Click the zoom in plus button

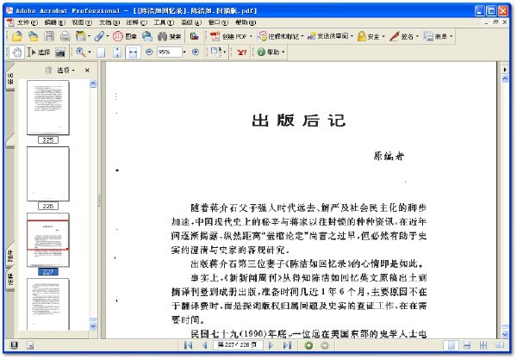(x=196, y=52)
